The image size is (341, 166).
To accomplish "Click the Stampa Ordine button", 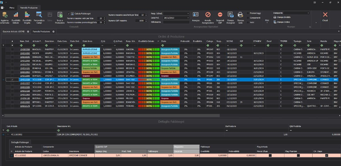I will coord(282,22).
